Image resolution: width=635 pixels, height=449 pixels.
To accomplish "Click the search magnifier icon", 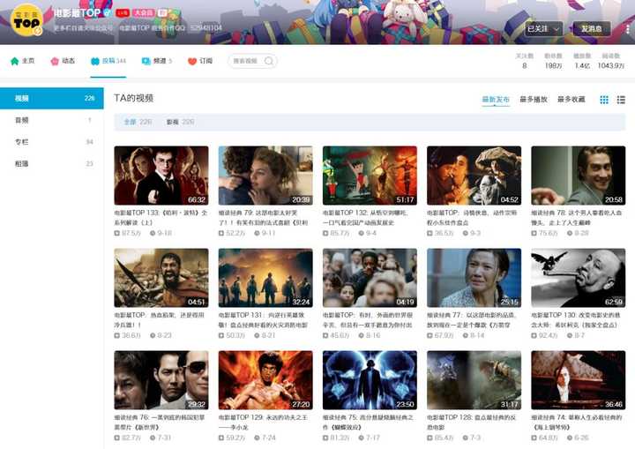I will pos(268,61).
